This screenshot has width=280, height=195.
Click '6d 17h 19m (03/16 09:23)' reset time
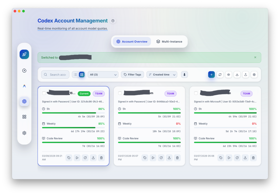point(88,131)
